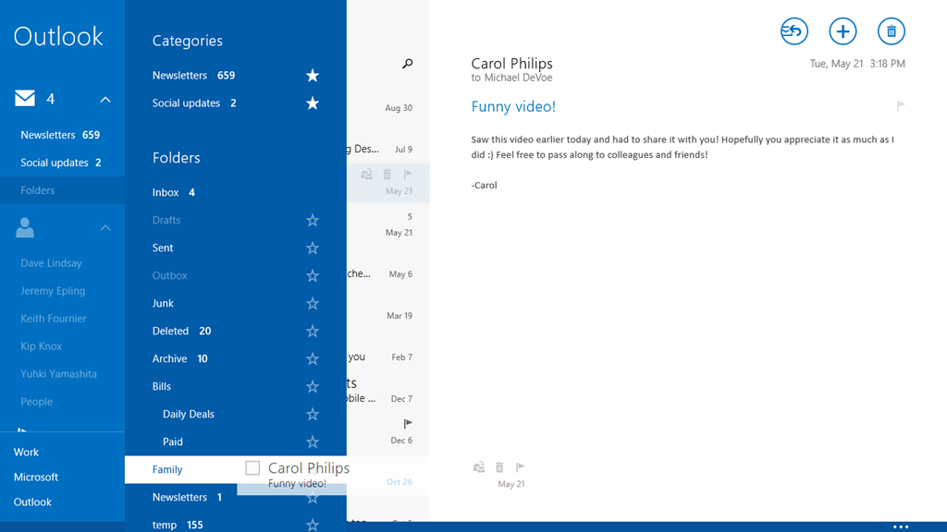Select Folders in the left sidebar
The height and width of the screenshot is (532, 947).
(38, 190)
